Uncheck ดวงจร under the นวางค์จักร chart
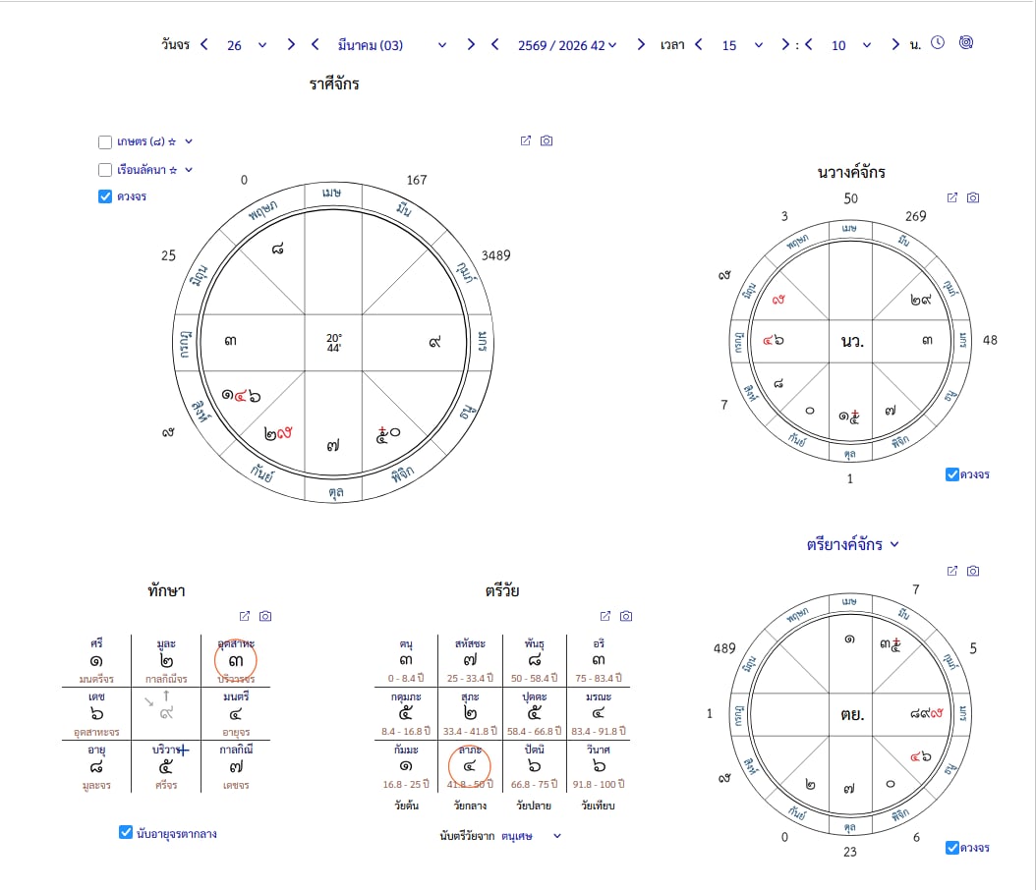This screenshot has height=890, width=1036. tap(952, 474)
